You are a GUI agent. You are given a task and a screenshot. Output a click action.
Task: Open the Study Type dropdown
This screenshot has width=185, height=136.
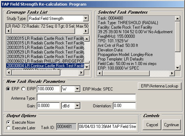pyautogui.click(x=86, y=19)
